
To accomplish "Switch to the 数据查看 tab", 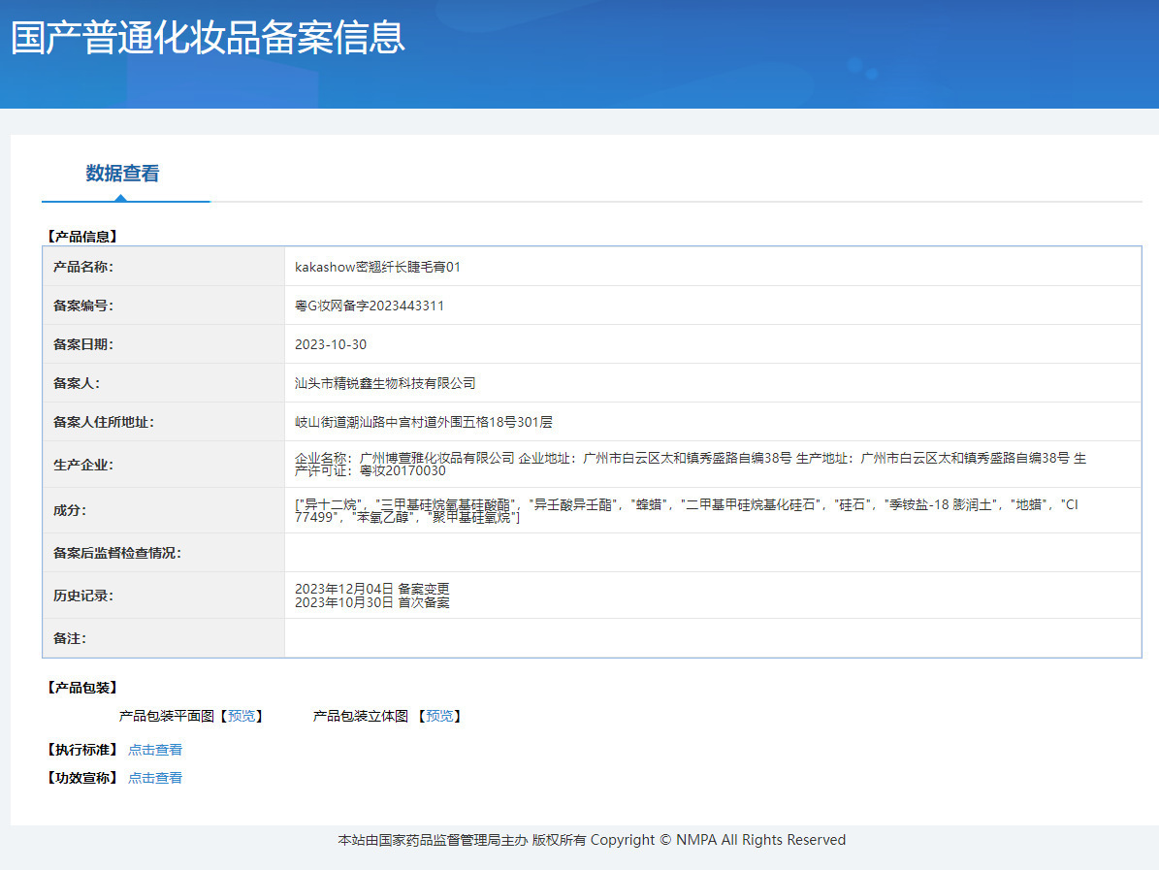I will 122,174.
